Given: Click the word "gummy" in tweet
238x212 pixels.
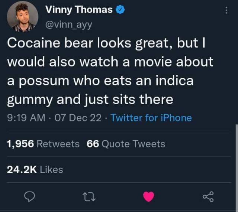Looking at the screenshot, I should click(x=30, y=100).
